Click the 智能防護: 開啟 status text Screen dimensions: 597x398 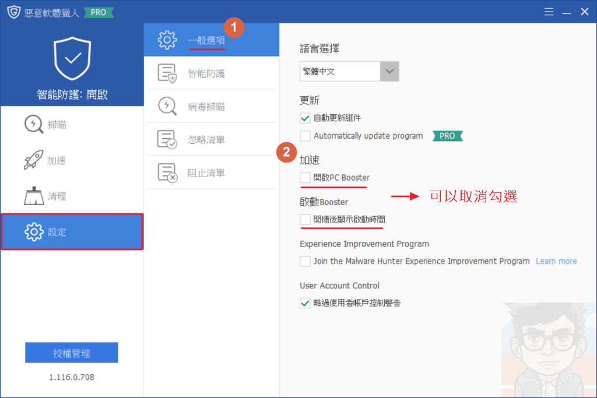pyautogui.click(x=72, y=94)
